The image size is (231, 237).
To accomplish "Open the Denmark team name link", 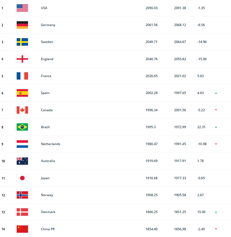I will pos(48,212).
